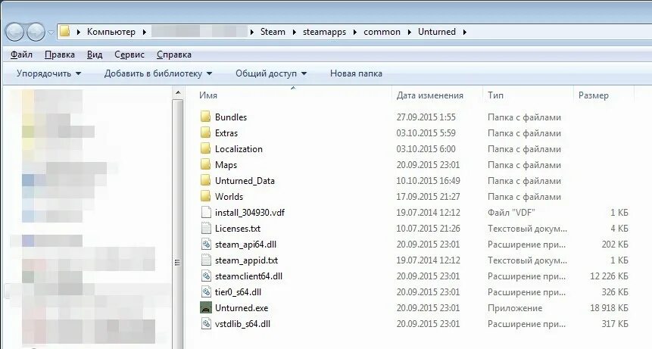
Task: Select the Bundles folder name
Action: (231, 117)
